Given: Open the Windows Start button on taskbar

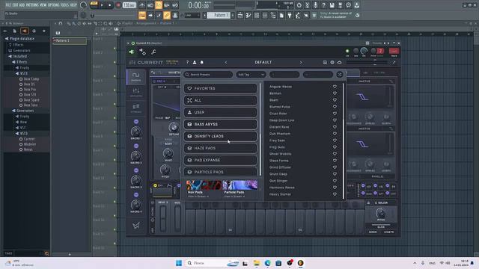Looking at the screenshot, I should pos(179,263).
